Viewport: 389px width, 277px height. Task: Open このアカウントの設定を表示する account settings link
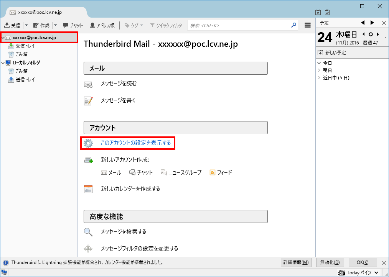(136, 143)
